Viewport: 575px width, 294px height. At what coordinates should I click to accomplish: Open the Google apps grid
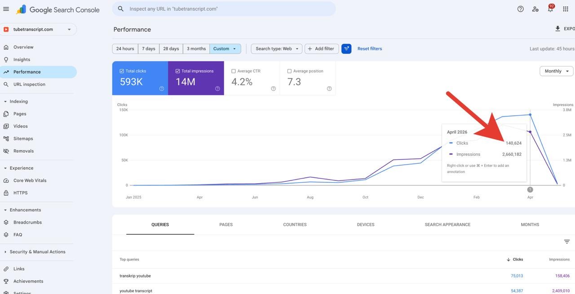566,9
